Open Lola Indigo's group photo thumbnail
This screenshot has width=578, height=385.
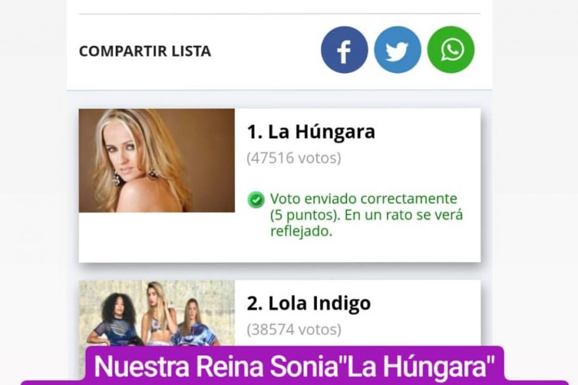pyautogui.click(x=156, y=313)
